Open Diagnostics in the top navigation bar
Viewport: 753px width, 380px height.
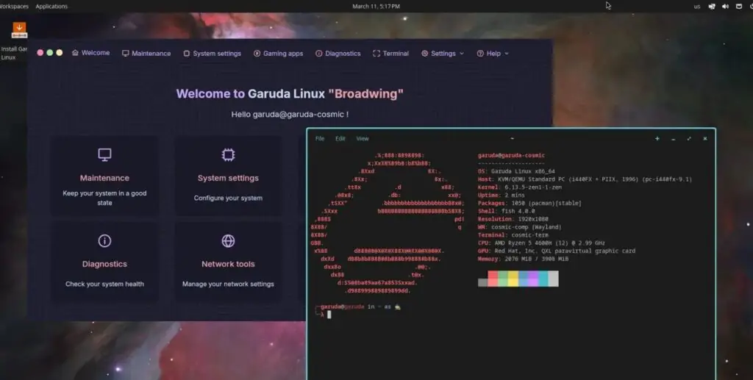pyautogui.click(x=338, y=53)
